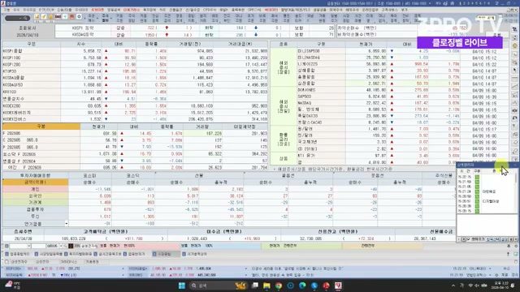Launch Microsoft Edge from the taskbar
This screenshot has width=520, height=292.
point(302,286)
